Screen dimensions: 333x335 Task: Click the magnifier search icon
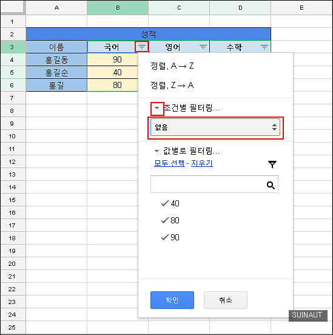(271, 185)
